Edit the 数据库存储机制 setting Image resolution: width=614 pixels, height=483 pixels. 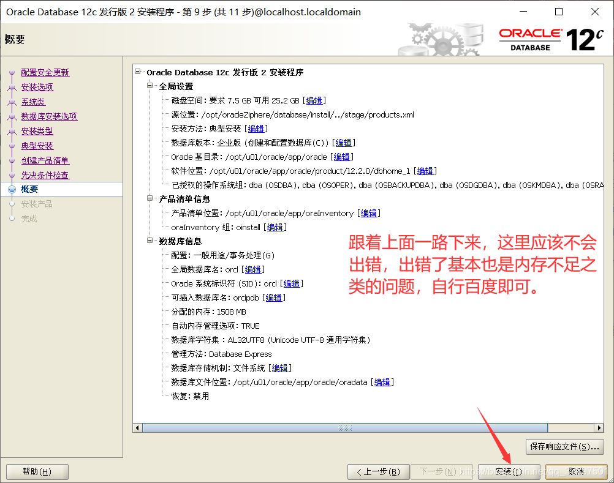[x=279, y=369]
